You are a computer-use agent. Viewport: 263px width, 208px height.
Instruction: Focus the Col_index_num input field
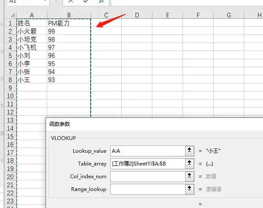coord(148,177)
